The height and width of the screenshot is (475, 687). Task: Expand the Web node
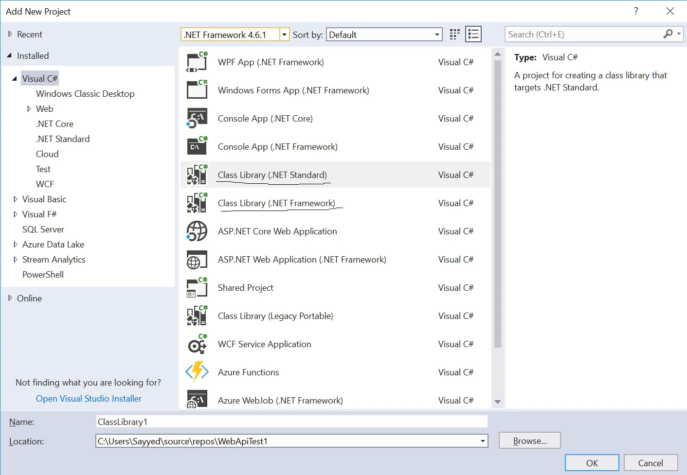(x=29, y=109)
